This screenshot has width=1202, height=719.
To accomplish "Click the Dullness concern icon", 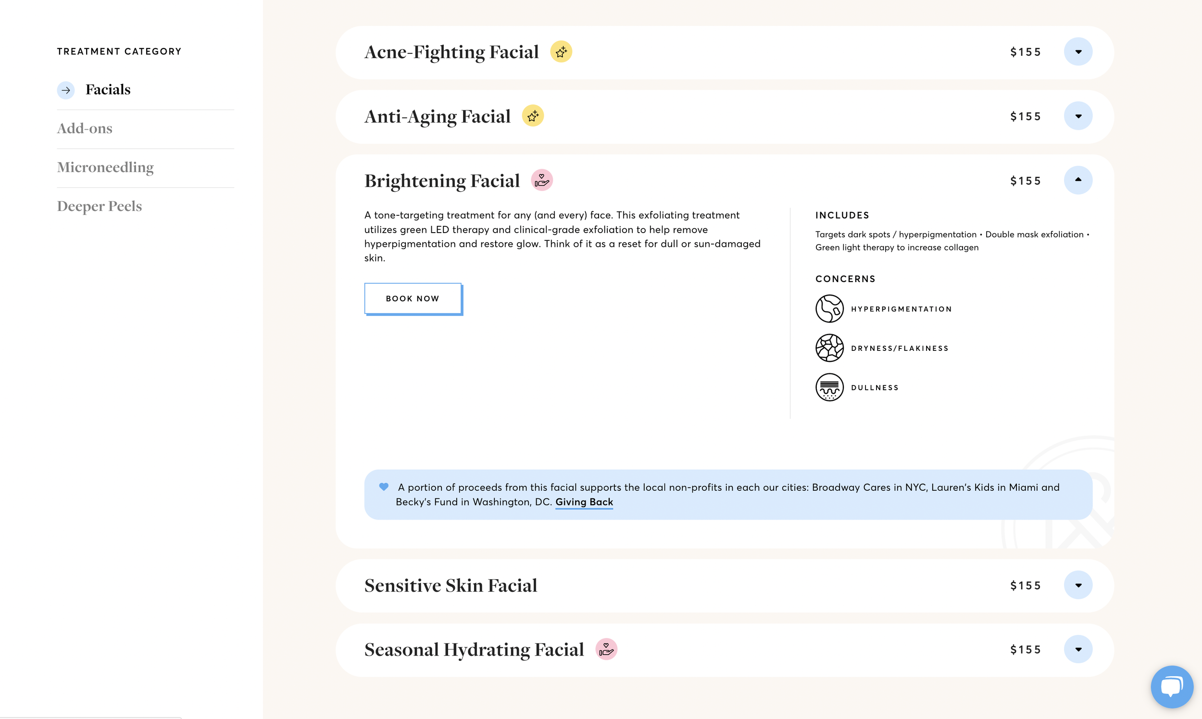I will (829, 387).
